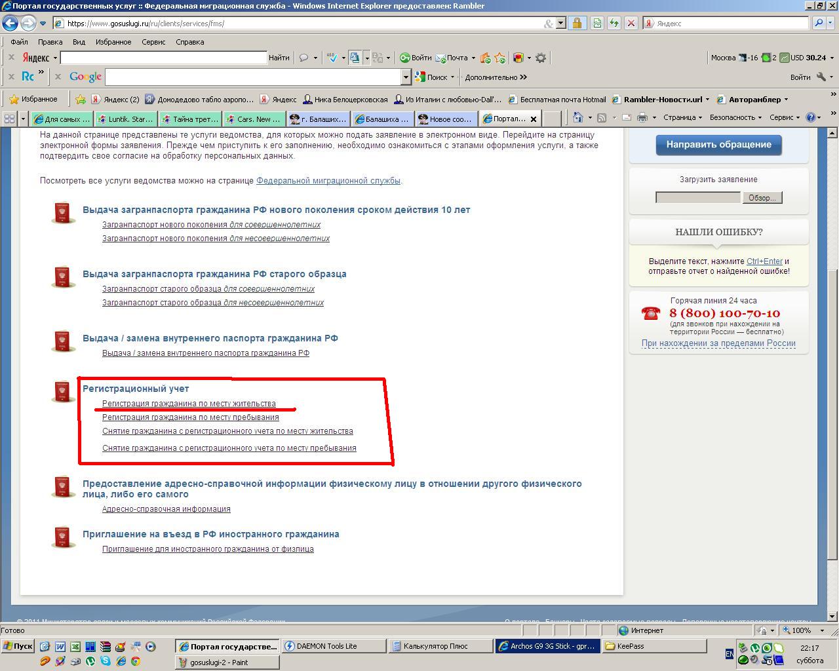The height and width of the screenshot is (671, 839).
Task: Click the security lock icon near address bar
Action: pos(577,24)
